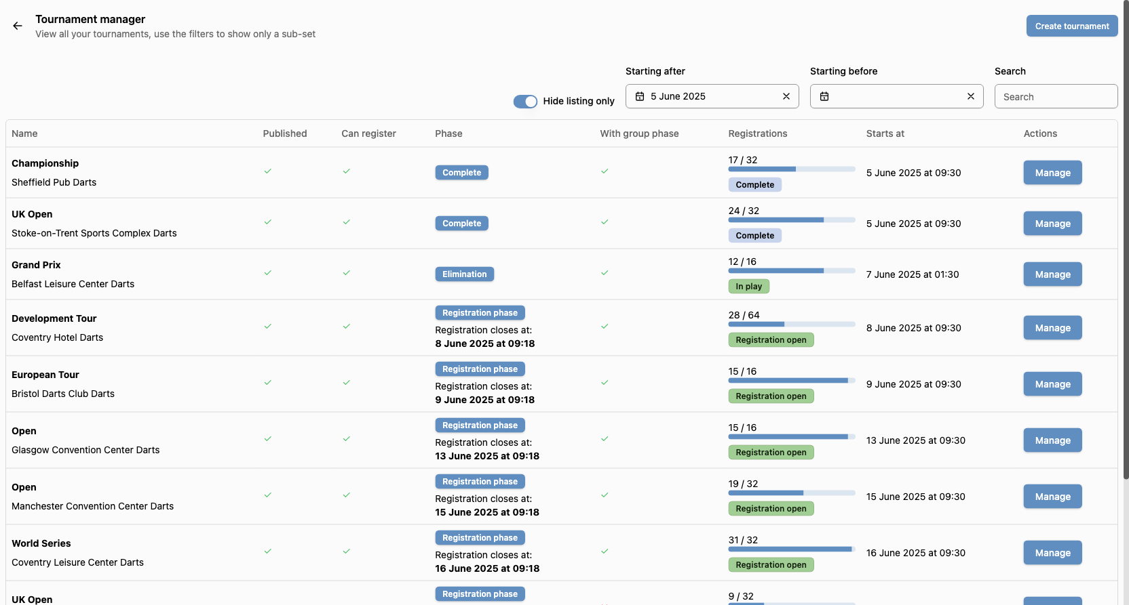The image size is (1129, 605).
Task: Click calendar icon in Starting before field
Action: click(824, 96)
